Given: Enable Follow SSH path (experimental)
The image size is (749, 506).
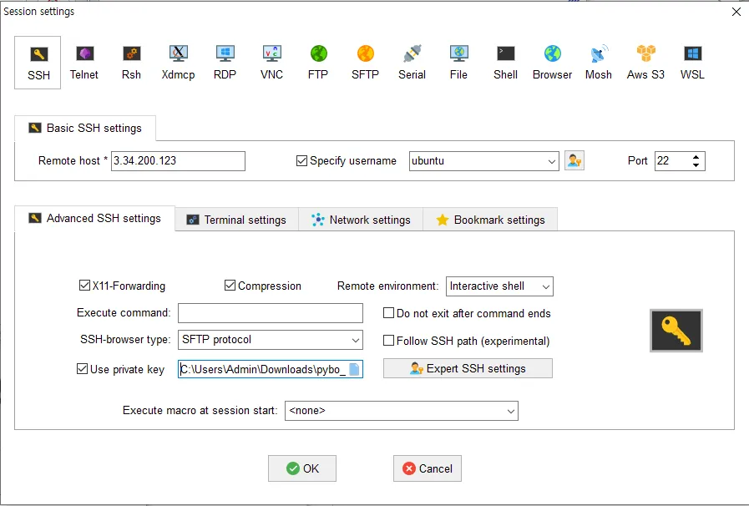Looking at the screenshot, I should coord(389,341).
